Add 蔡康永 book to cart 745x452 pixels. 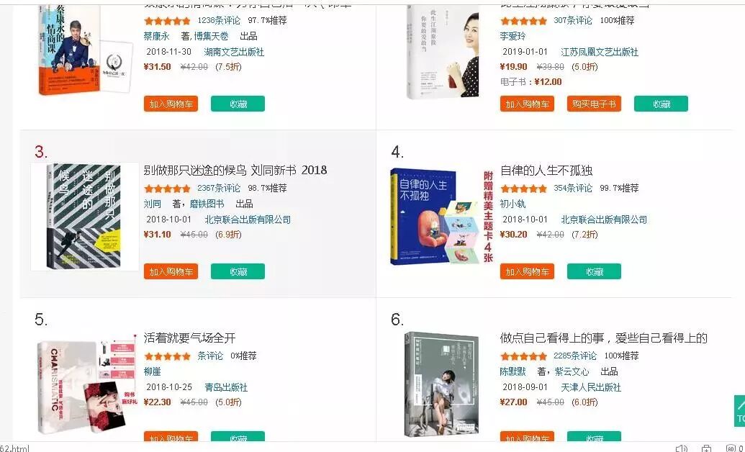(x=171, y=104)
